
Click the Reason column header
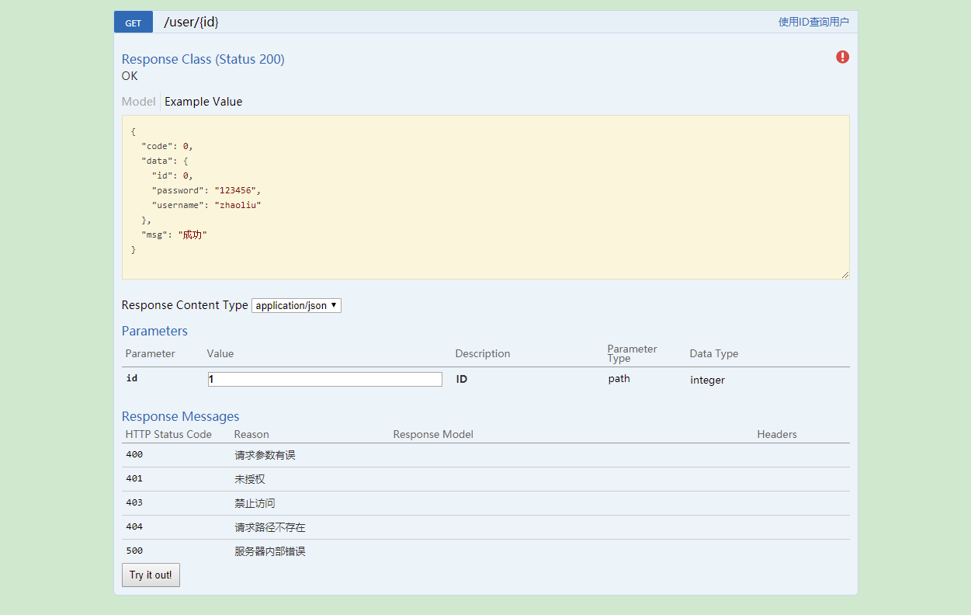pos(251,434)
